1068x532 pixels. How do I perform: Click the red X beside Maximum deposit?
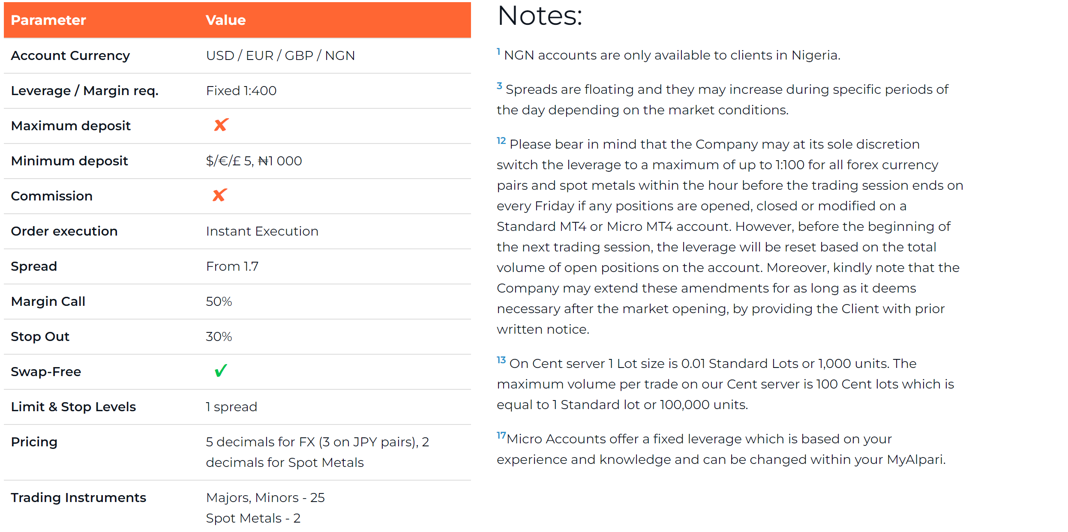coord(221,125)
